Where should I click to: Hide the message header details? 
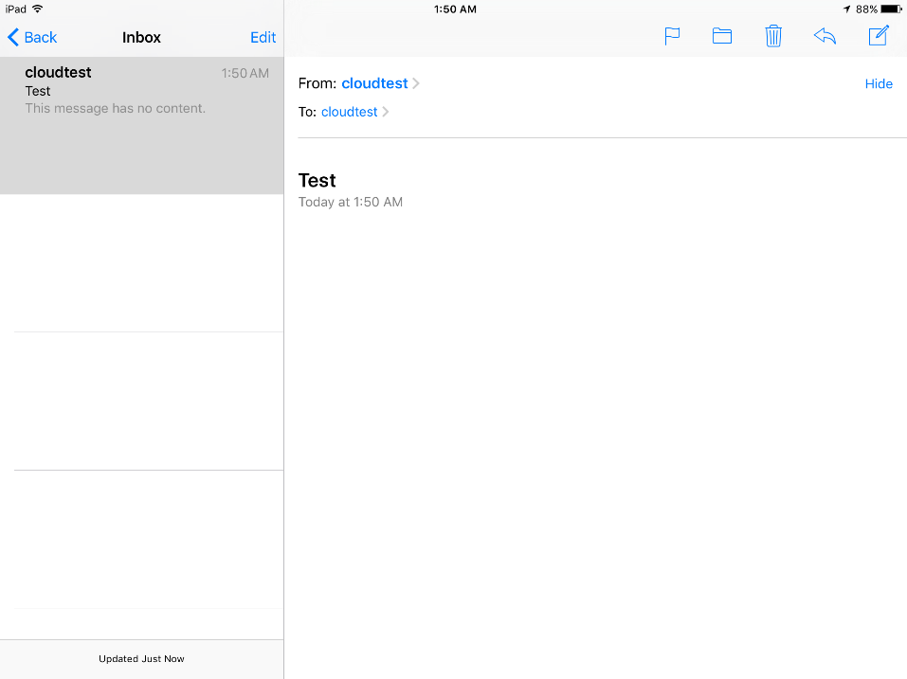click(879, 84)
